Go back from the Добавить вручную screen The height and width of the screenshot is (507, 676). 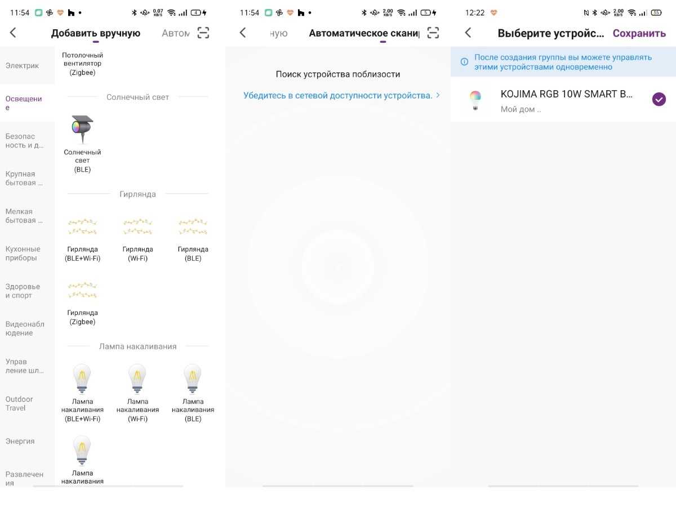point(13,33)
